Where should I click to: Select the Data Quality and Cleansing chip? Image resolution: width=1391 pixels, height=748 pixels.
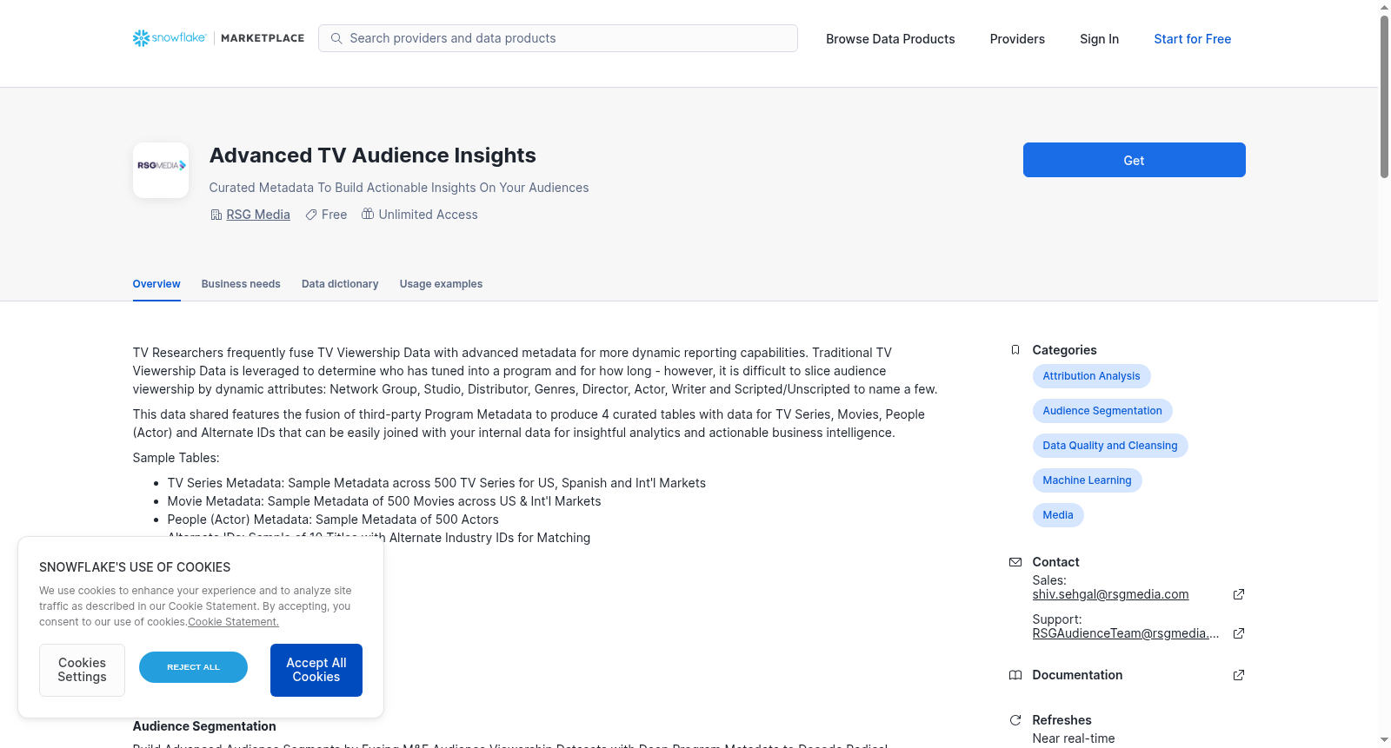pyautogui.click(x=1110, y=446)
